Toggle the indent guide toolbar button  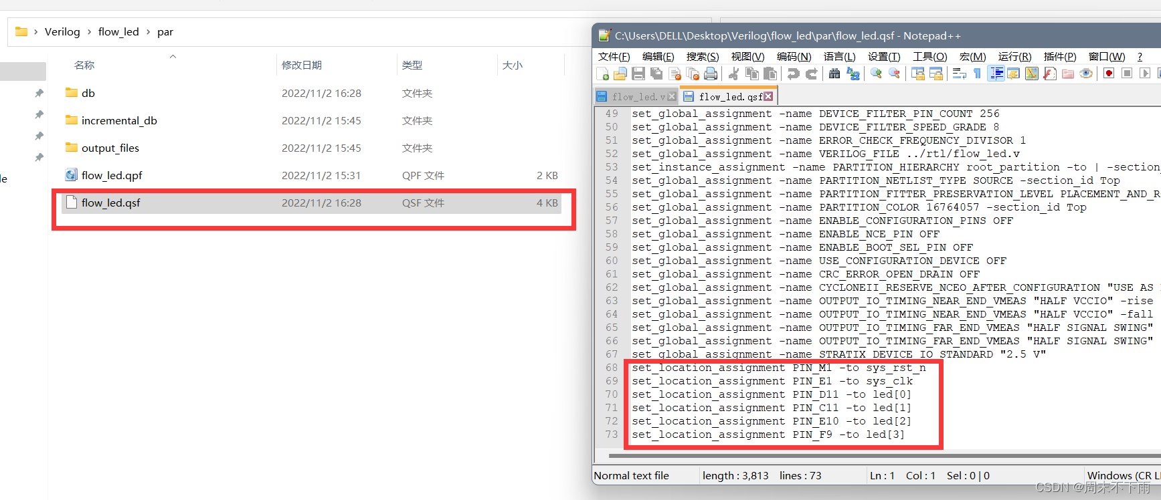(x=996, y=74)
